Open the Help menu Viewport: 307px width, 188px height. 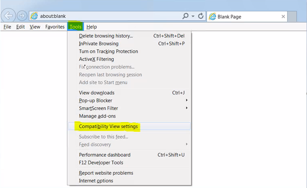pyautogui.click(x=92, y=27)
